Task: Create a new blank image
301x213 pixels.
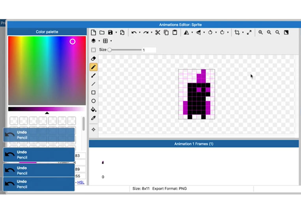Action: pos(93,33)
